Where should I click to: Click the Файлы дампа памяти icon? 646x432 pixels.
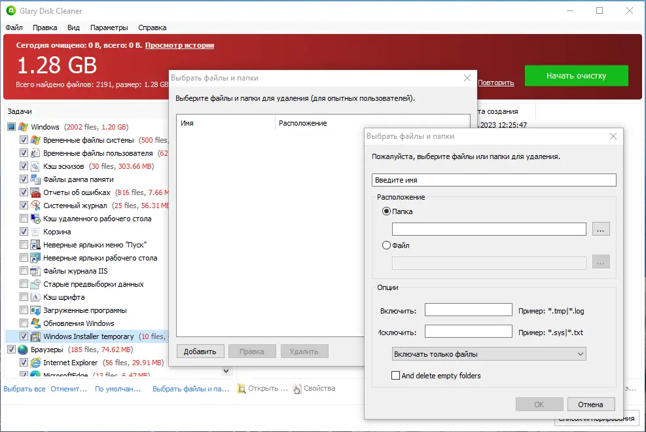pyautogui.click(x=35, y=179)
